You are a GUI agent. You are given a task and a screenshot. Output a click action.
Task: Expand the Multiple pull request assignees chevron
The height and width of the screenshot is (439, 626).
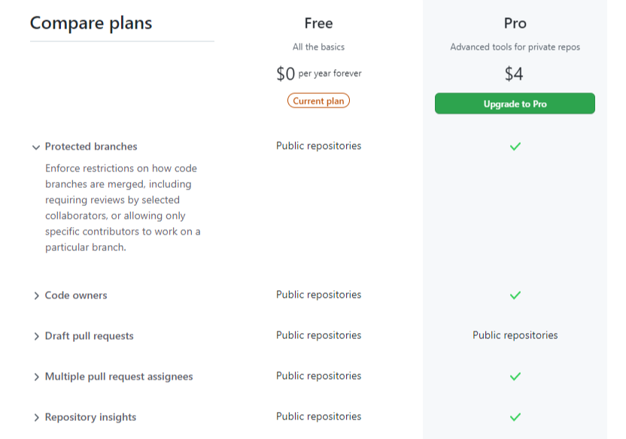[36, 377]
